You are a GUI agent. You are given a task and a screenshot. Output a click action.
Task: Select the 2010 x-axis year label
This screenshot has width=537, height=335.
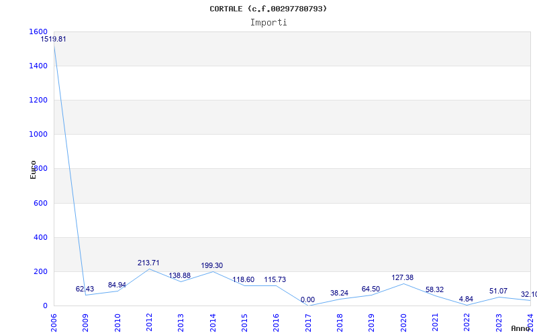117,323
